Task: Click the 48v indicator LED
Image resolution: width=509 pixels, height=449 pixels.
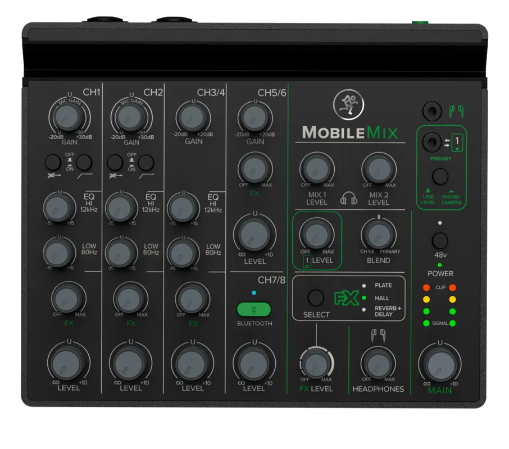Action: [440, 223]
